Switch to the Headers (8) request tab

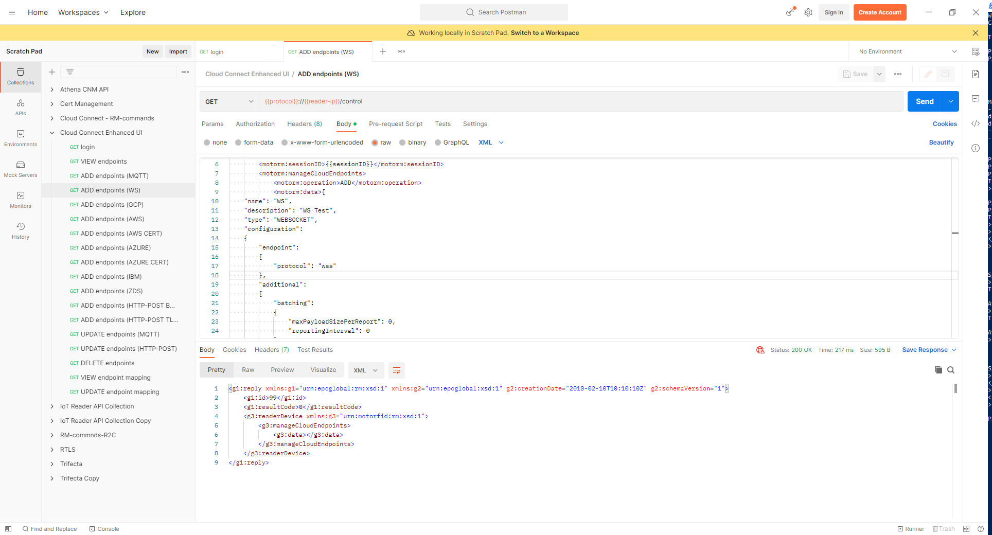coord(305,124)
